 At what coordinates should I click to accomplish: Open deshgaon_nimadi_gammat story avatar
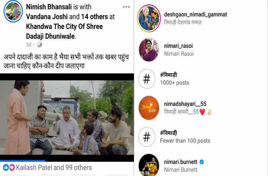click(x=149, y=18)
